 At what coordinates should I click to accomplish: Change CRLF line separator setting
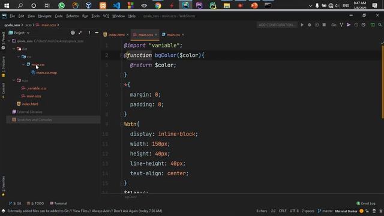point(283,211)
